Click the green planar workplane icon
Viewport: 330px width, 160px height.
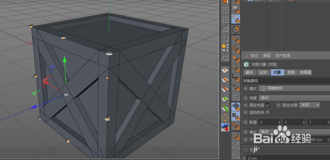(x=225, y=99)
